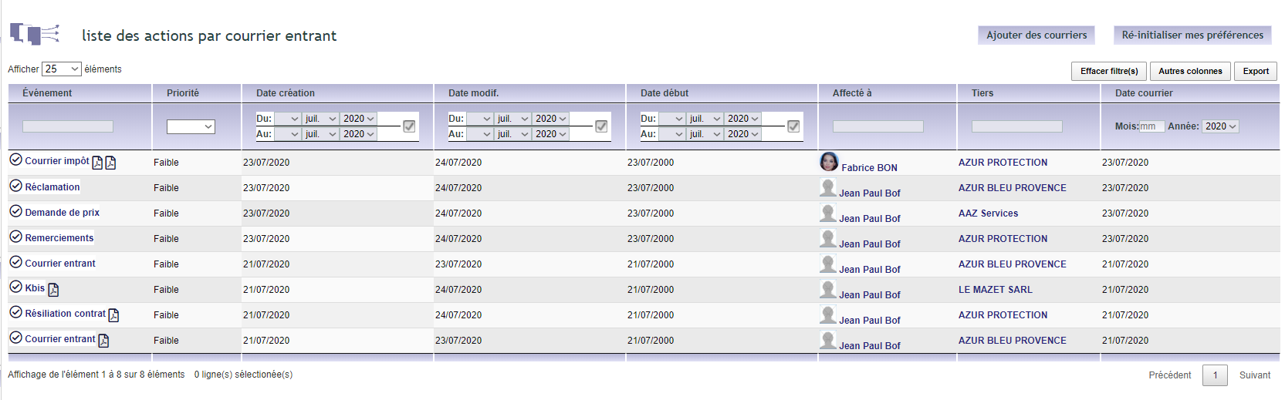This screenshot has width=1285, height=400.
Task: Open the Afficher 25 elements dropdown
Action: (62, 69)
